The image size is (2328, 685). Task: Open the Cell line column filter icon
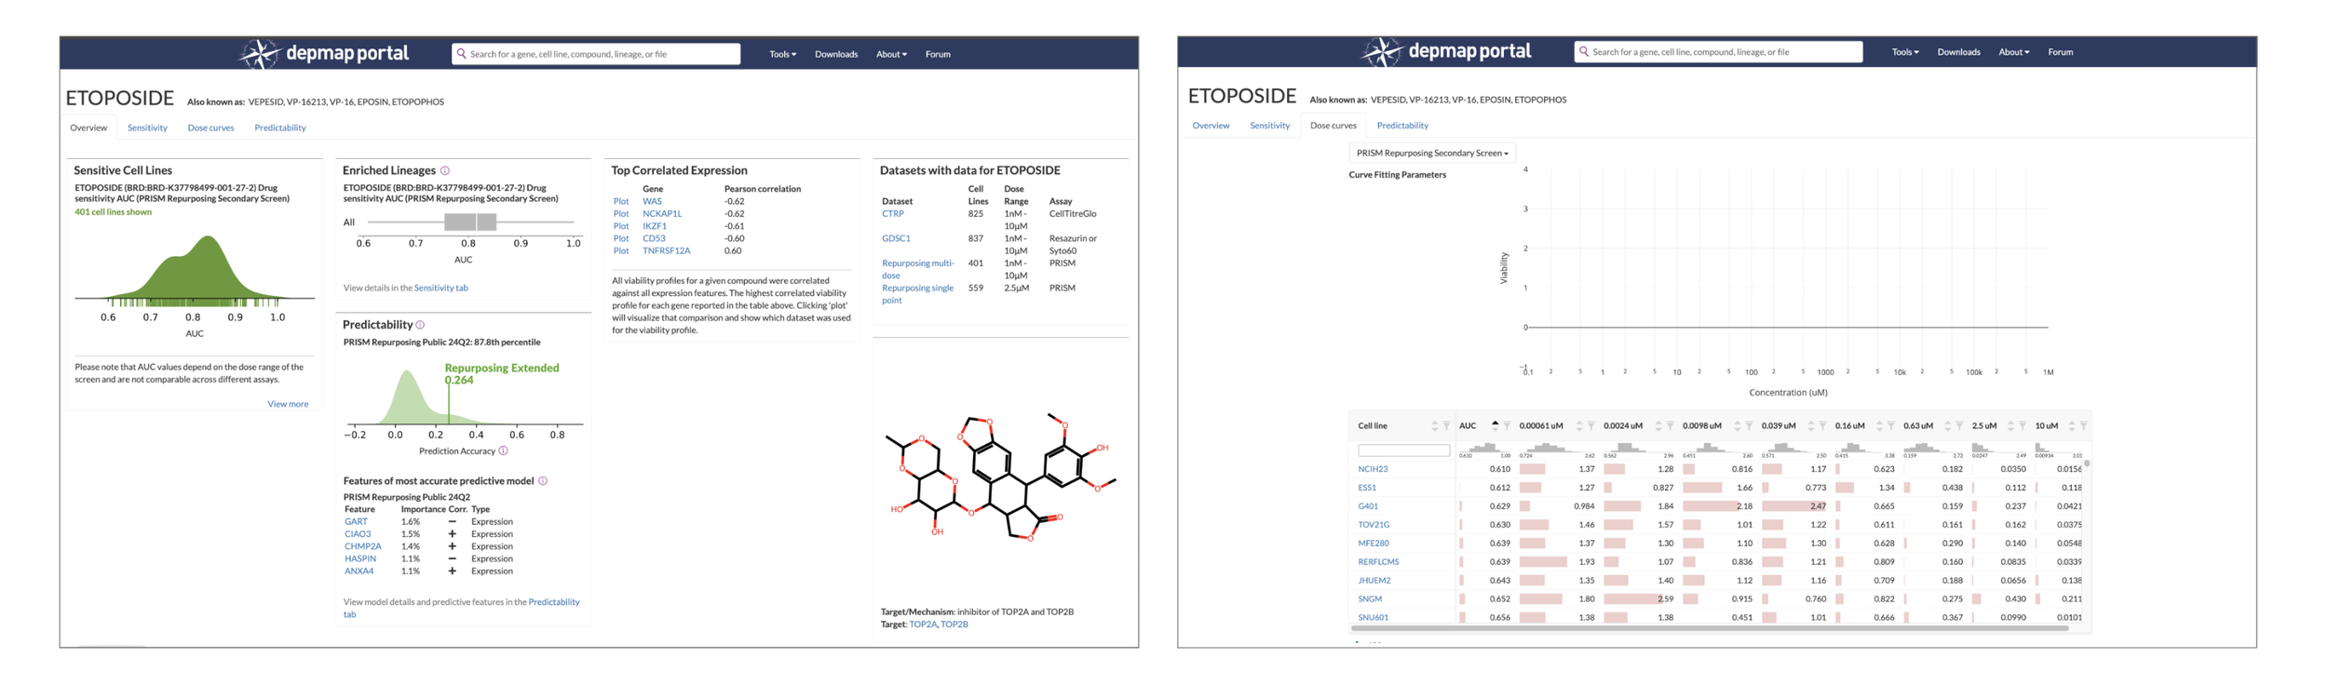1446,426
